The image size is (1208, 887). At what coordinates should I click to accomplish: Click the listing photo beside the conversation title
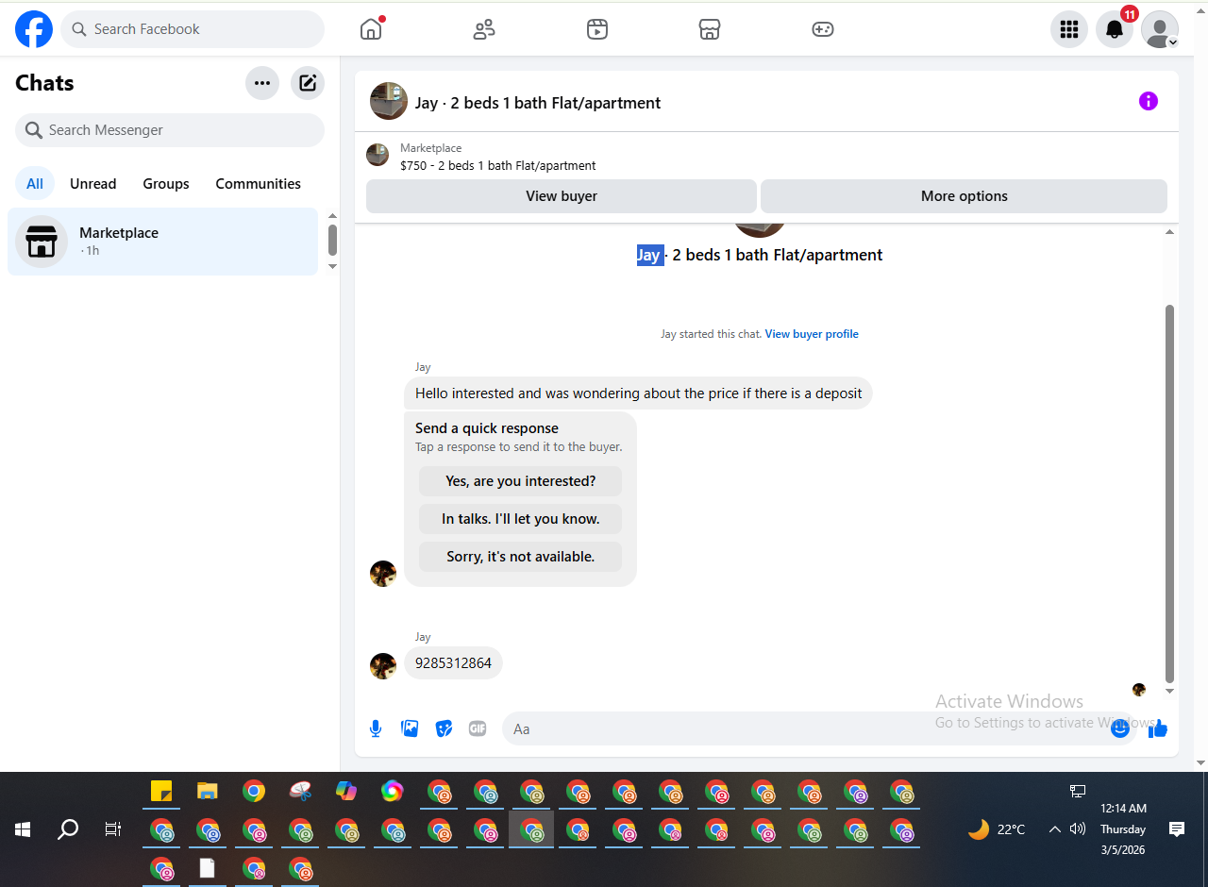click(389, 101)
